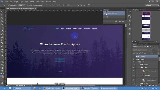The width and height of the screenshot is (160, 90).
Task: Select the Clone Stamp tool
Action: (2, 37)
